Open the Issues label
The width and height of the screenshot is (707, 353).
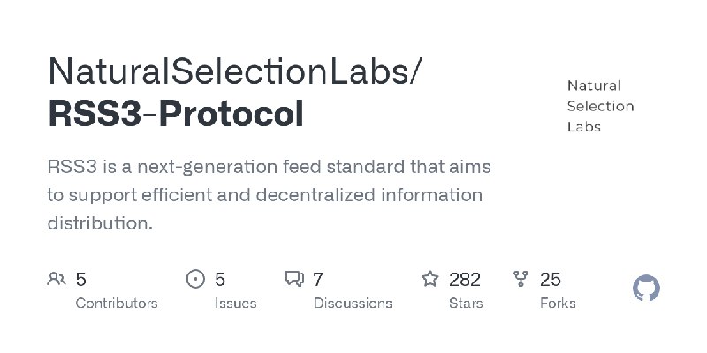click(x=236, y=304)
